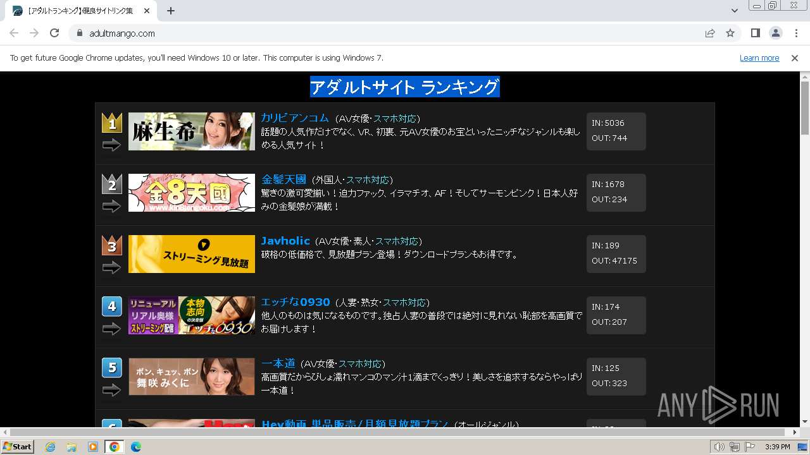The width and height of the screenshot is (810, 455).
Task: View site information lock icon
Action: click(x=79, y=33)
